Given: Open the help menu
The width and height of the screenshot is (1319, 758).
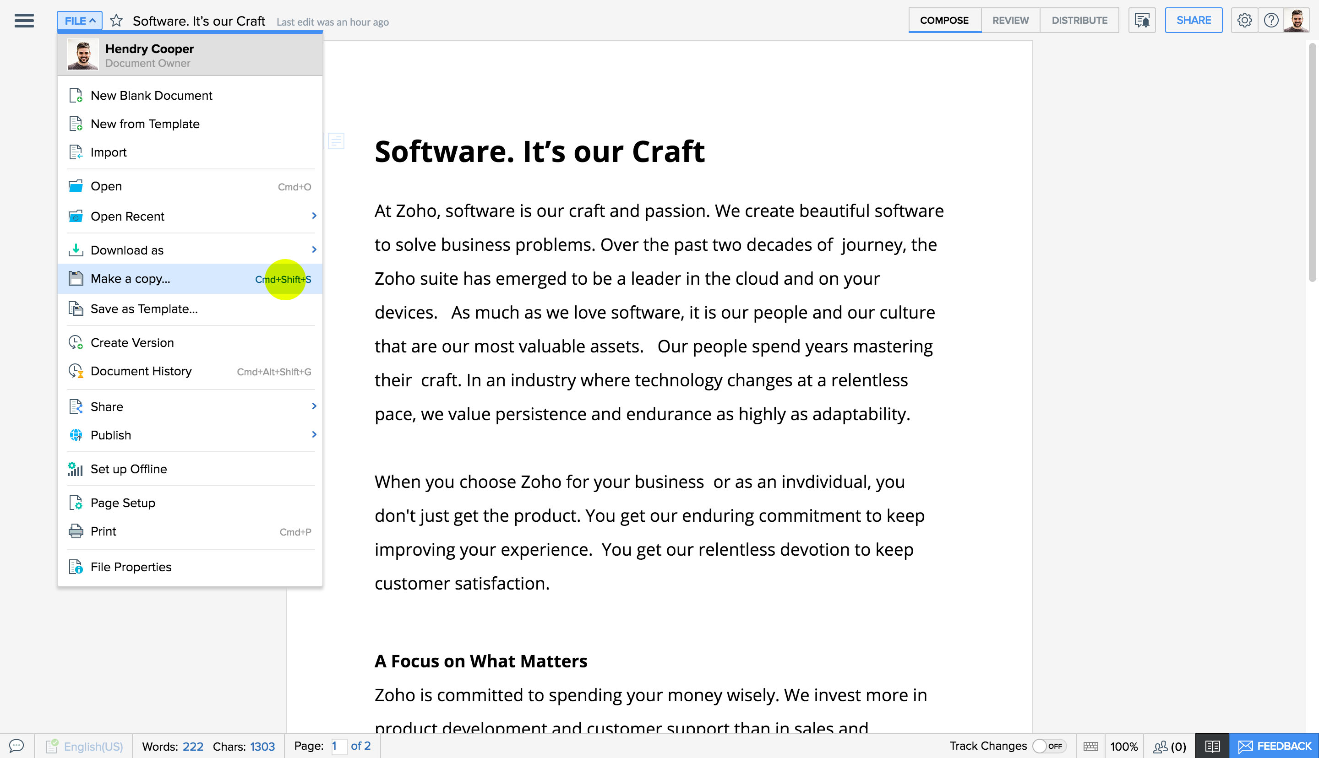Looking at the screenshot, I should coord(1270,20).
